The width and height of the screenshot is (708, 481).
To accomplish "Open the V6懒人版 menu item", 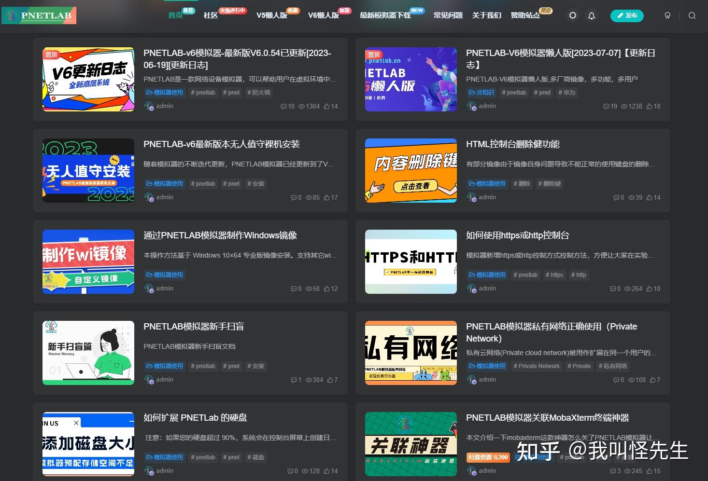I will pos(324,15).
